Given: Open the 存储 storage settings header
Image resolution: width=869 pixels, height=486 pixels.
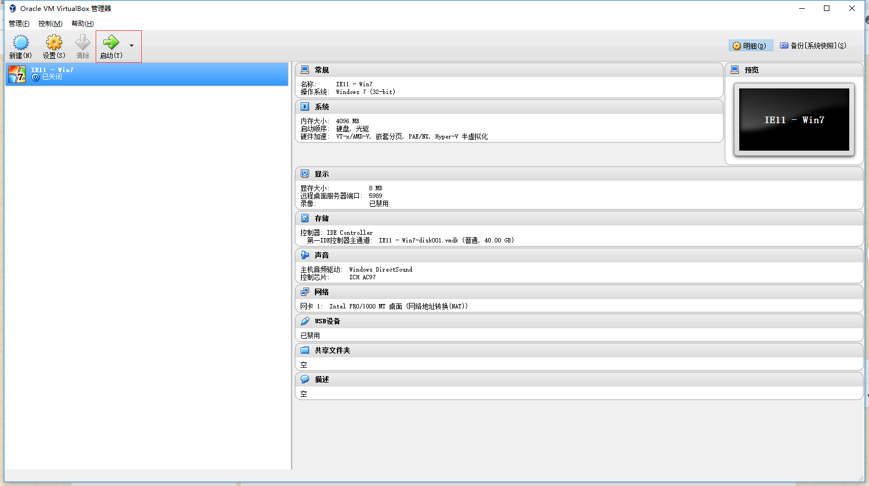Looking at the screenshot, I should click(579, 218).
